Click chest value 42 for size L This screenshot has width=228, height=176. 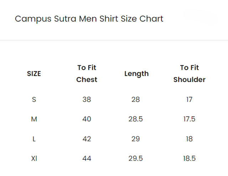click(87, 139)
